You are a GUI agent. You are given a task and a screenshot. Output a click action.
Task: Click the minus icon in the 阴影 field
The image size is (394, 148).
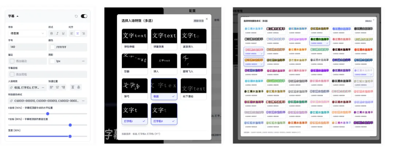(x=83, y=61)
